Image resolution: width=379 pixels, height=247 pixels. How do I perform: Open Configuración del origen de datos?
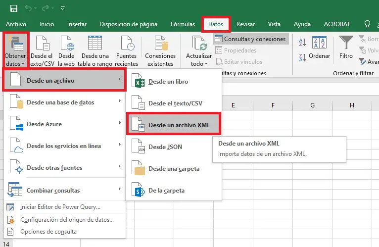tap(65, 220)
